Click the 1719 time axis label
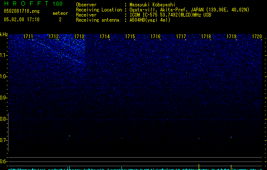267x170 pixels. coord(232,37)
